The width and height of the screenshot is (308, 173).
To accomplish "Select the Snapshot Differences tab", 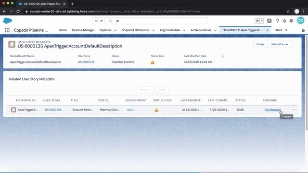I will pos(136,30).
